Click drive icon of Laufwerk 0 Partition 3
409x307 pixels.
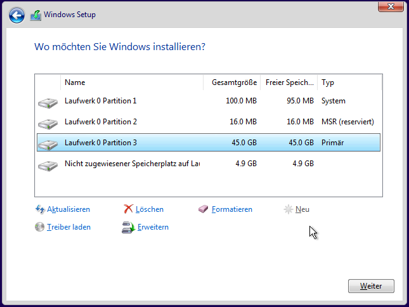point(48,145)
